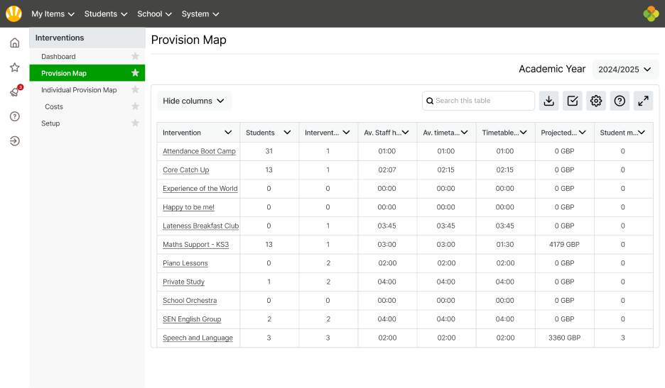Expand table to full screen

[643, 101]
